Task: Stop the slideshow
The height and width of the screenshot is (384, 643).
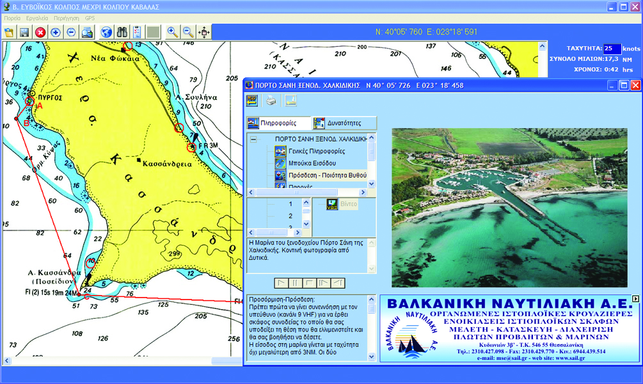Action: [310, 283]
